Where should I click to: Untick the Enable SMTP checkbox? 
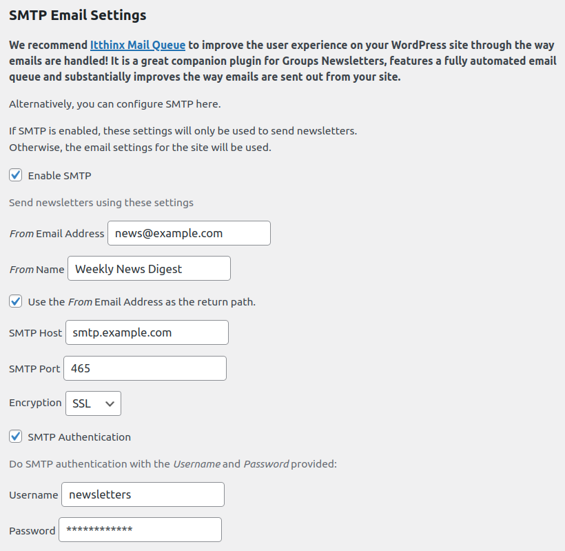16,175
